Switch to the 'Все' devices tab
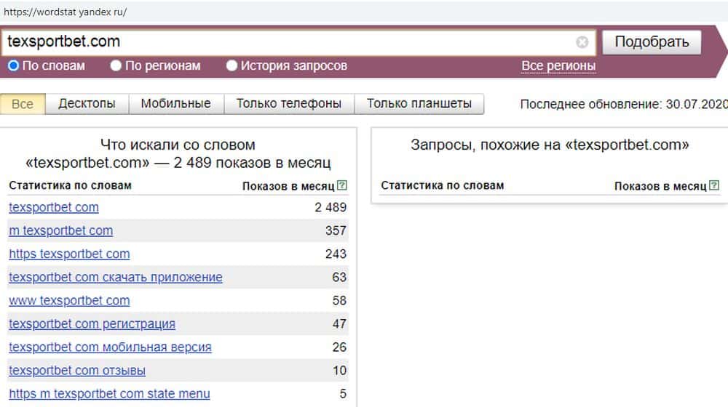 point(23,104)
